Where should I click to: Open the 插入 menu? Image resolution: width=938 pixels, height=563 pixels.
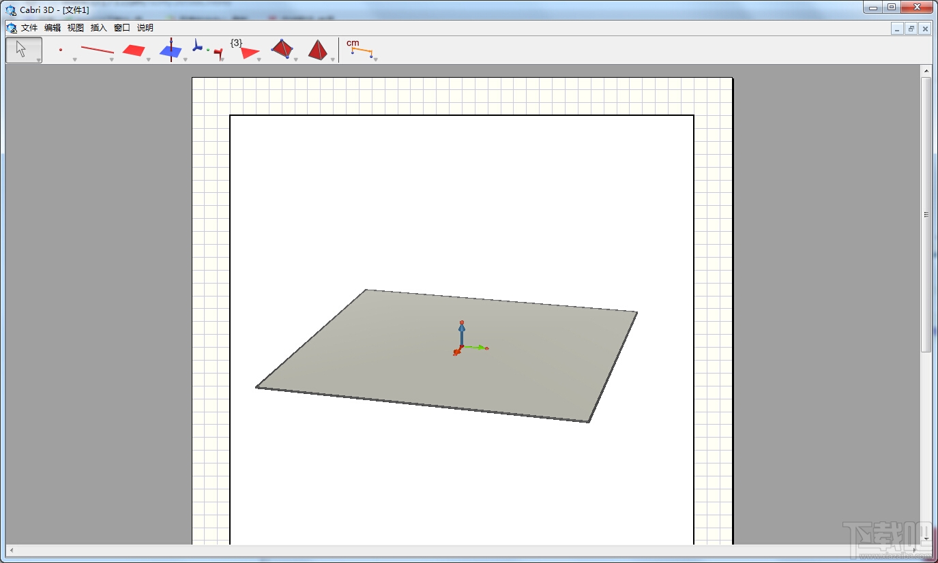point(99,28)
